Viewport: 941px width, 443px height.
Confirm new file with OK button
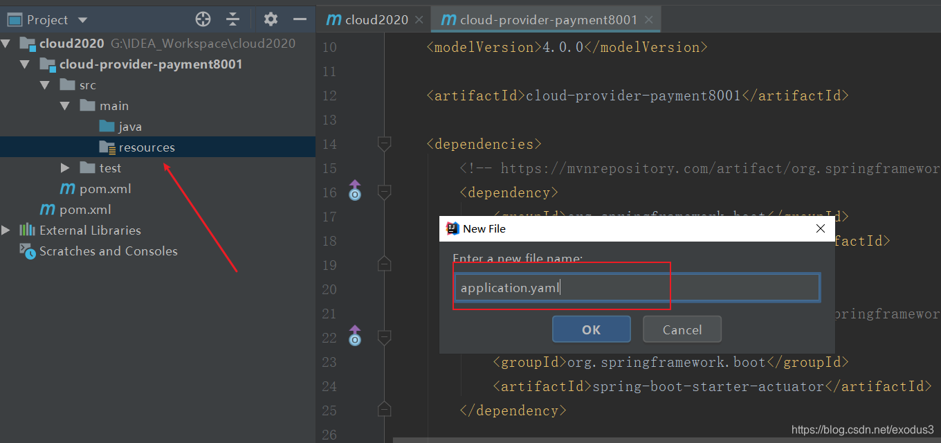click(591, 329)
